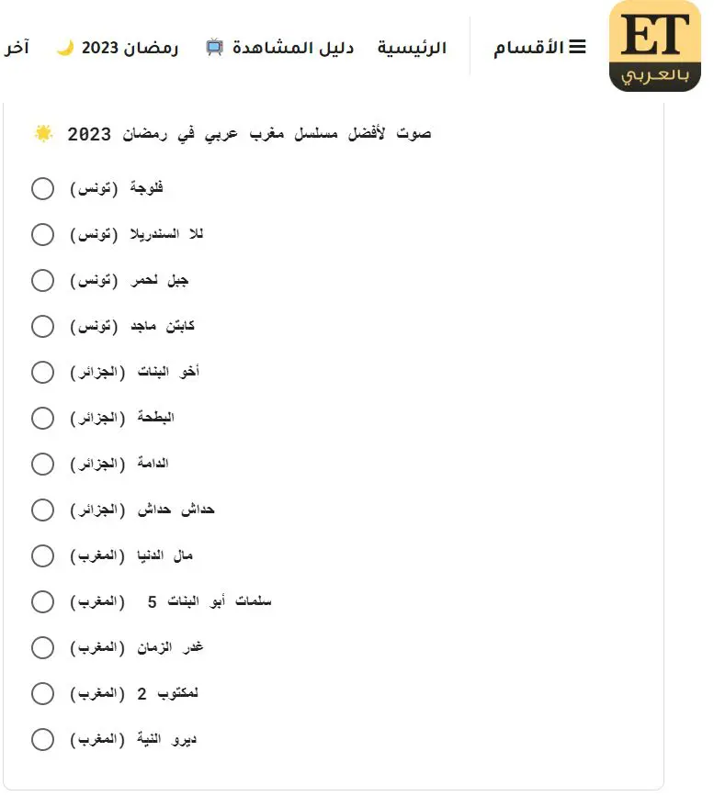This screenshot has height=796, width=714.
Task: Choose البطحة (الجزائر) option
Action: [x=43, y=419]
